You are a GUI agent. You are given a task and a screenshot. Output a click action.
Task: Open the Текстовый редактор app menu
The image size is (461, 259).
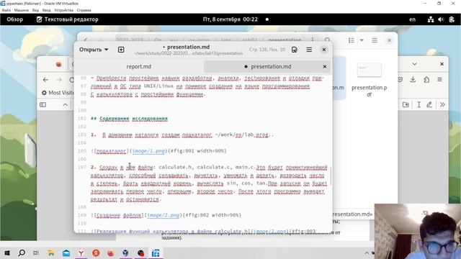coord(67,19)
